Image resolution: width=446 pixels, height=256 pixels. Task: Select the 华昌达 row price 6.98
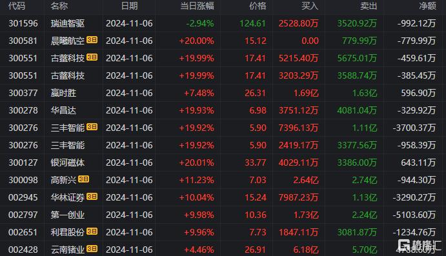pyautogui.click(x=258, y=110)
